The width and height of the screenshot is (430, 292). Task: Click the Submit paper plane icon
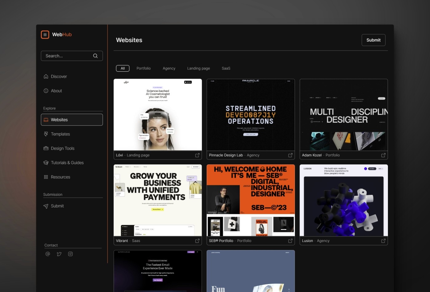[x=46, y=206]
